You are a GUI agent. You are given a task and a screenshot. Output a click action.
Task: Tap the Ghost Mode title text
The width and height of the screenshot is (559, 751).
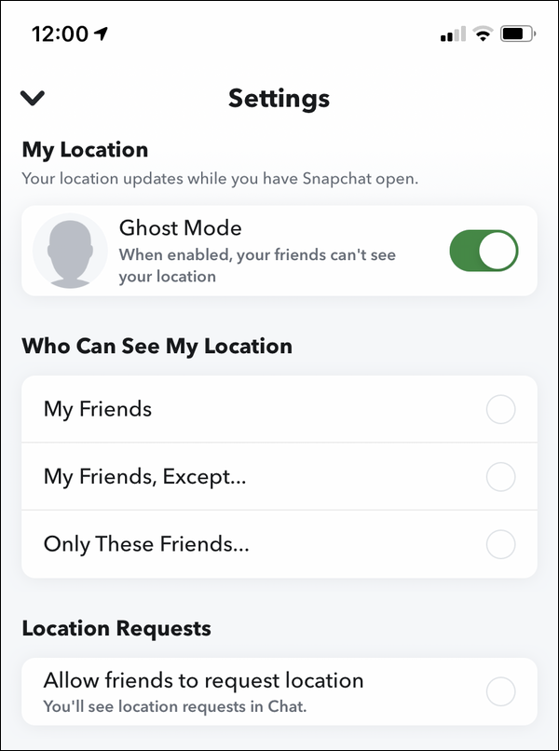coord(181,228)
